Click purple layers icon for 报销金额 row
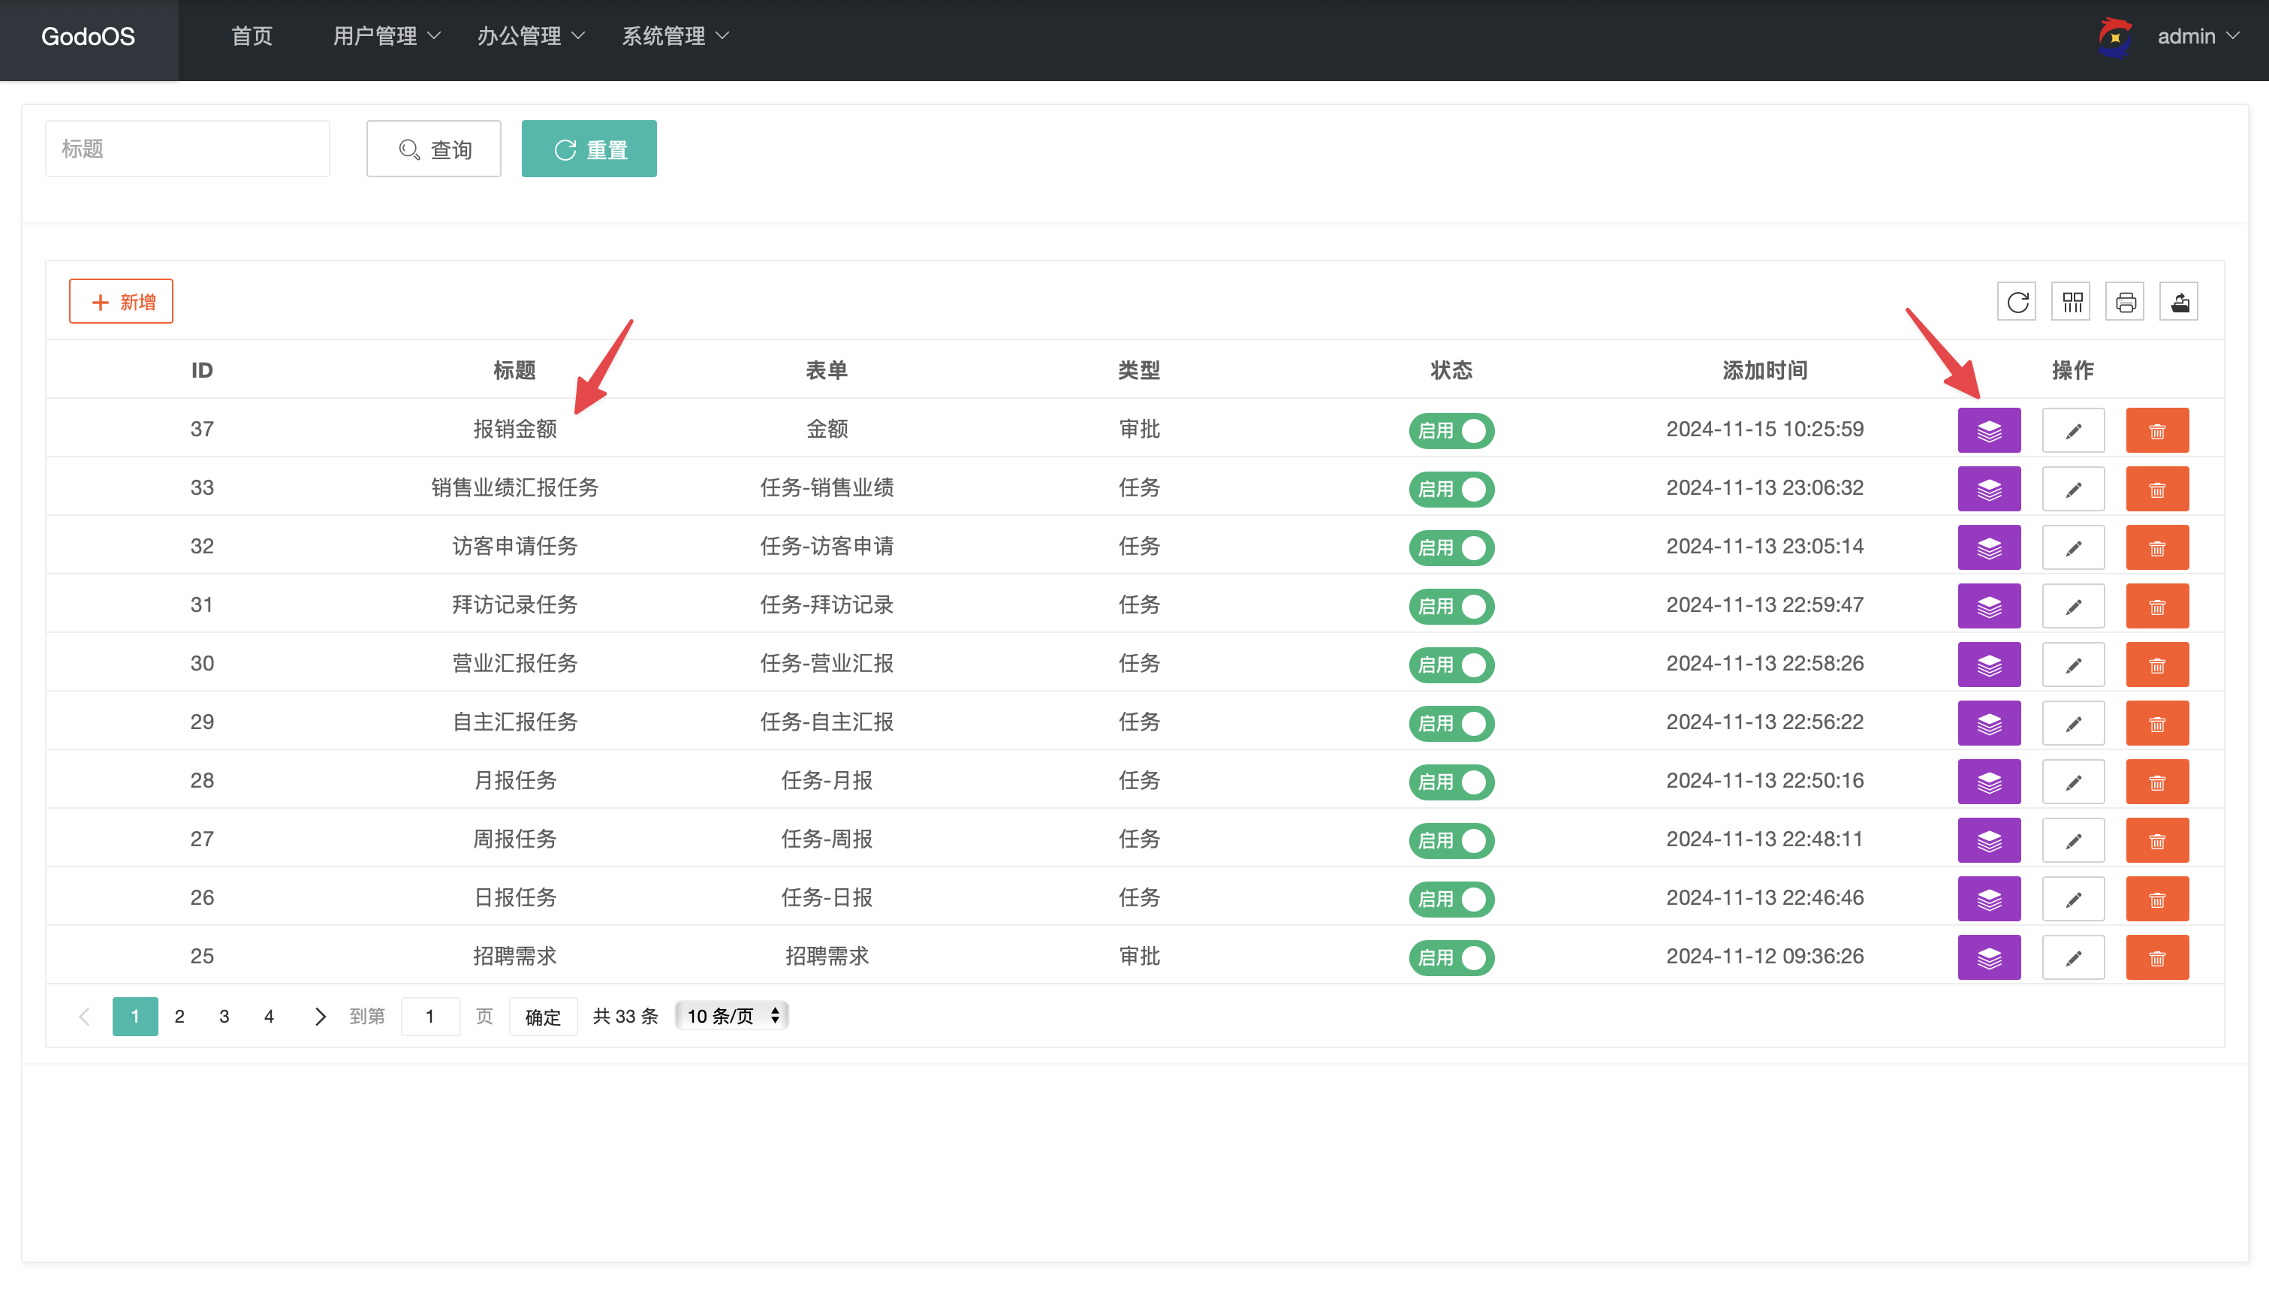2269x1290 pixels. coord(1988,430)
